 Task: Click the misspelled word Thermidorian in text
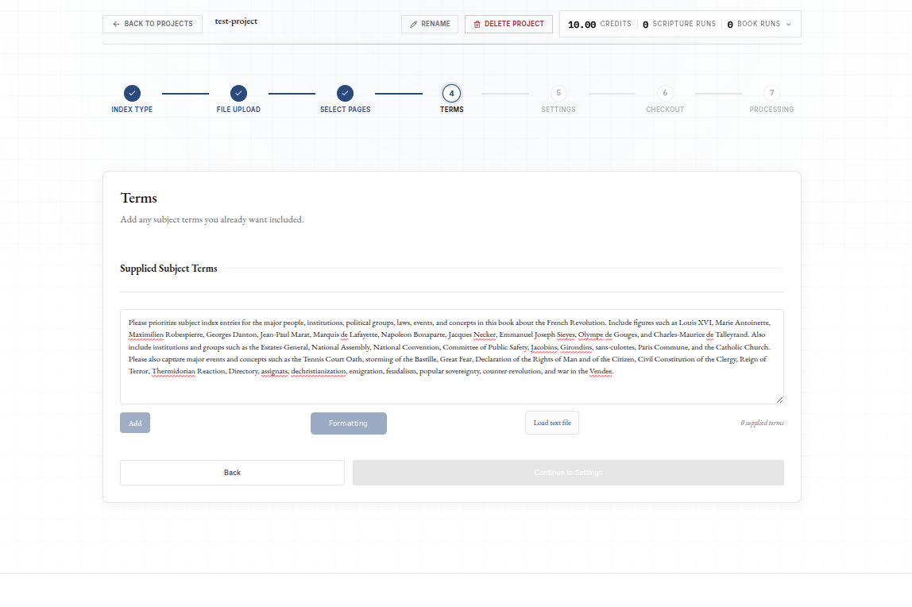(x=173, y=371)
